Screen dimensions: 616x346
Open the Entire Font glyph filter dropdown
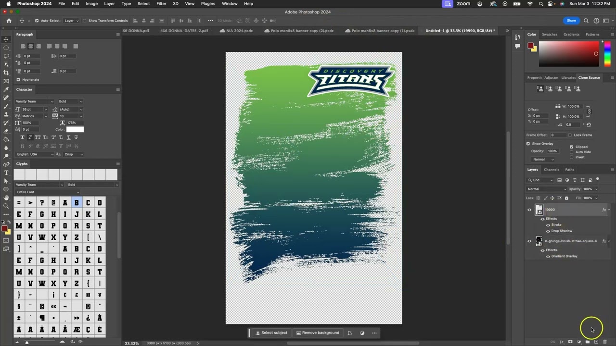(x=47, y=192)
